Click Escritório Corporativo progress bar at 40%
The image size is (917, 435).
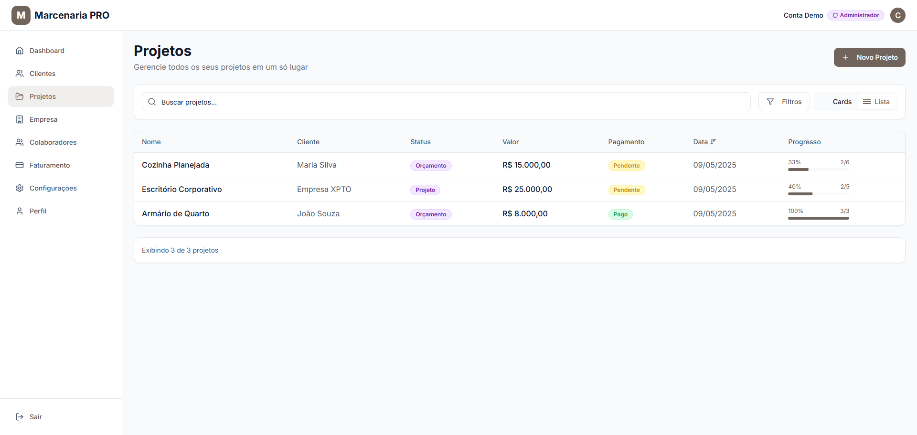click(819, 194)
